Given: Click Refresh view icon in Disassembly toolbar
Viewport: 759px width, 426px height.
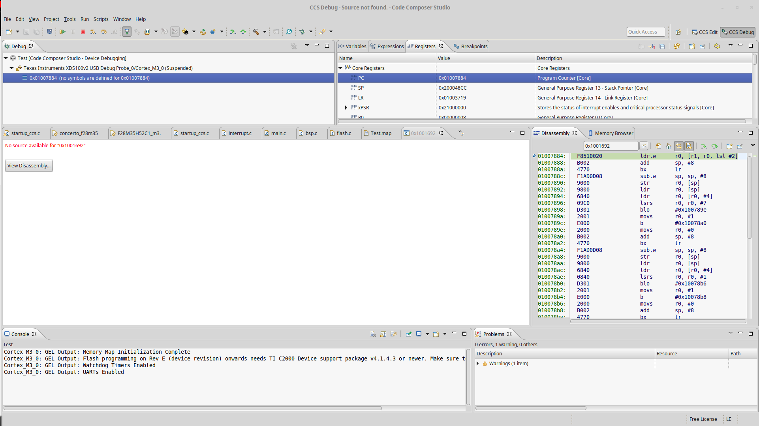Looking at the screenshot, I should (658, 146).
